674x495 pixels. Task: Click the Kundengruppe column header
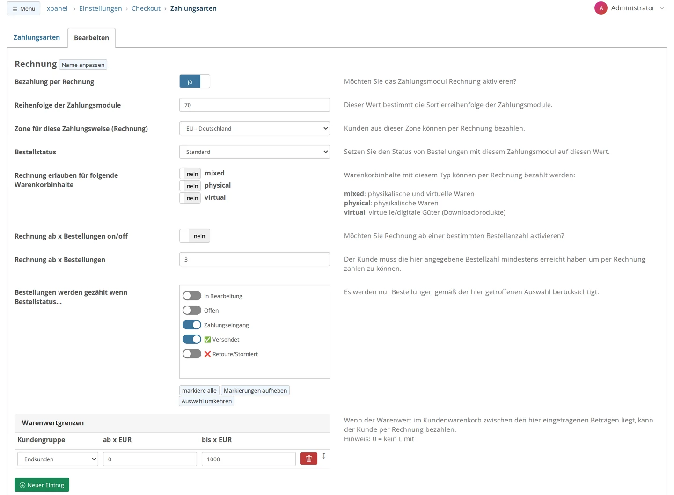(x=41, y=440)
